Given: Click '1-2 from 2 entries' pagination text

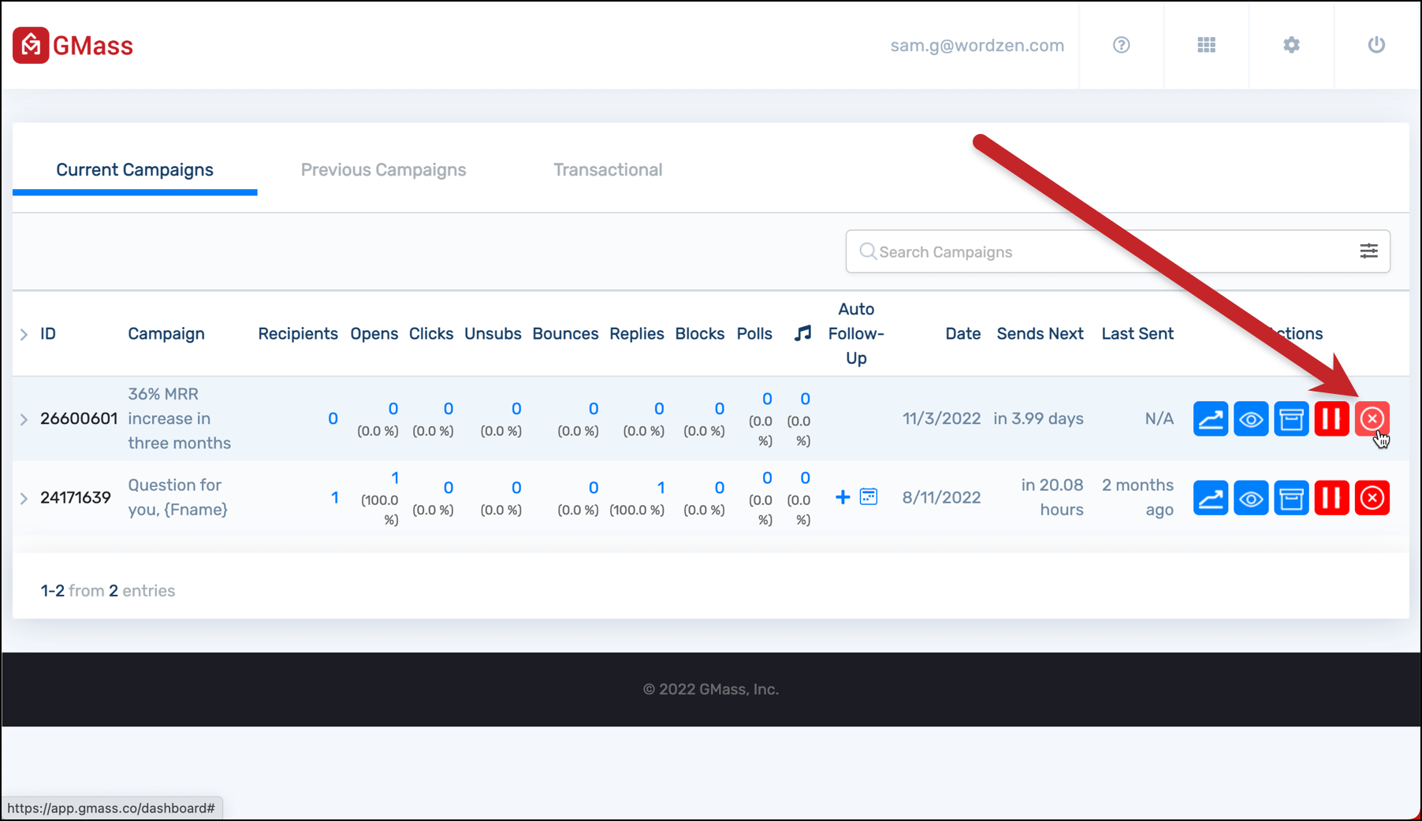Looking at the screenshot, I should tap(108, 591).
